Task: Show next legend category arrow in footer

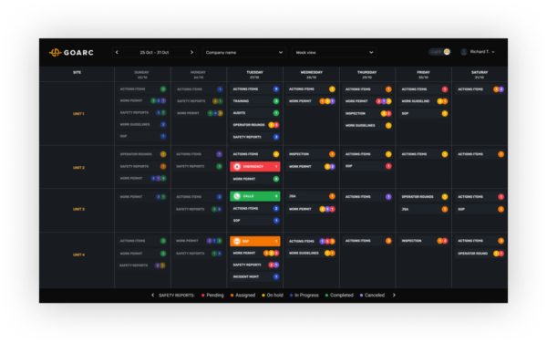Action: pos(394,296)
